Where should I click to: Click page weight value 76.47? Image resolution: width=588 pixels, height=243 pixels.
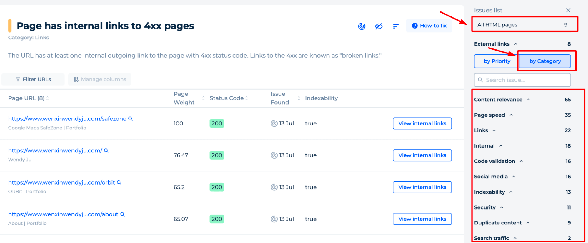181,155
